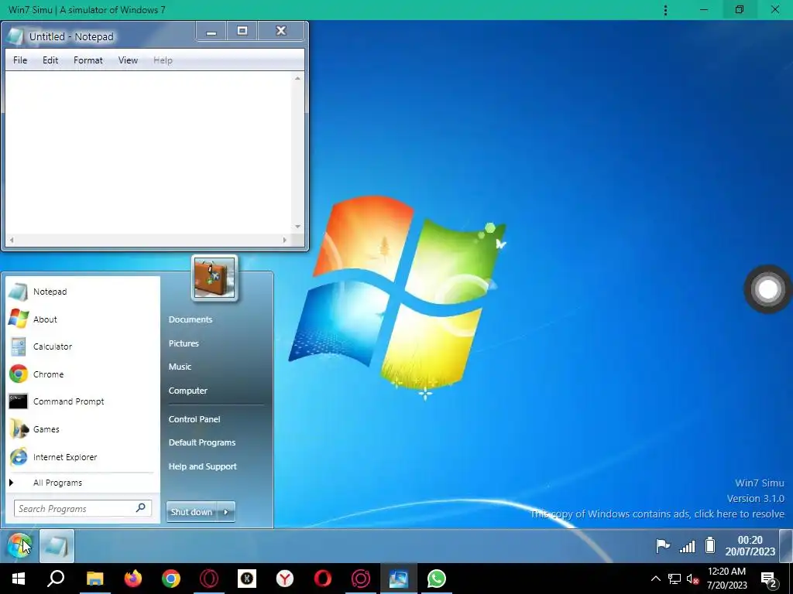
Task: Open Windows 10 taskbar search
Action: click(x=56, y=579)
